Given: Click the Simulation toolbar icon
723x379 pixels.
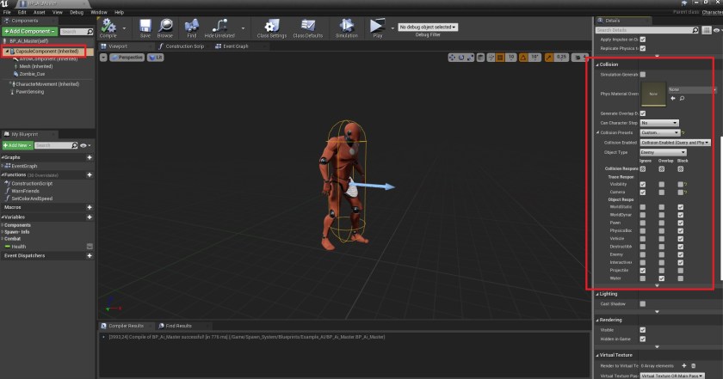Looking at the screenshot, I should coord(346,27).
